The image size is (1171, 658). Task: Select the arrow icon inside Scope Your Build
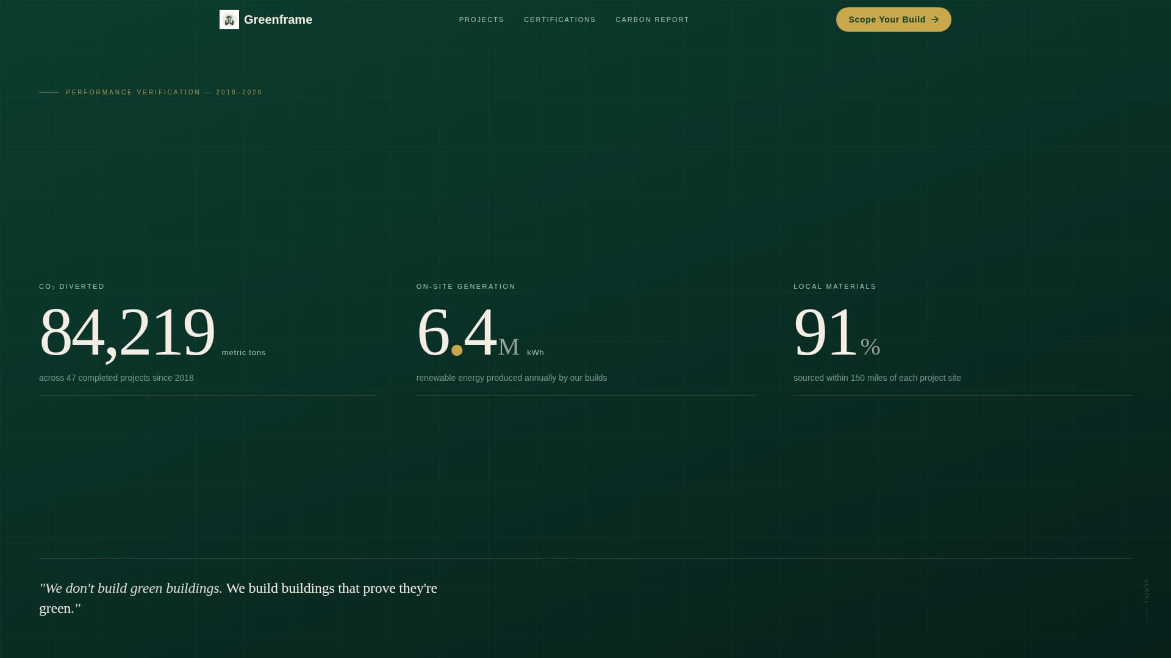click(x=934, y=19)
